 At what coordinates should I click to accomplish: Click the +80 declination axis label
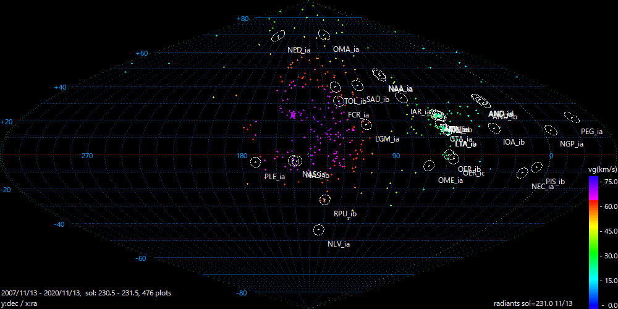(242, 19)
